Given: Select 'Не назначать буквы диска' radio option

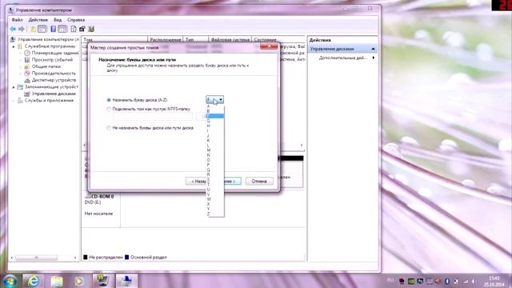Looking at the screenshot, I should [109, 128].
